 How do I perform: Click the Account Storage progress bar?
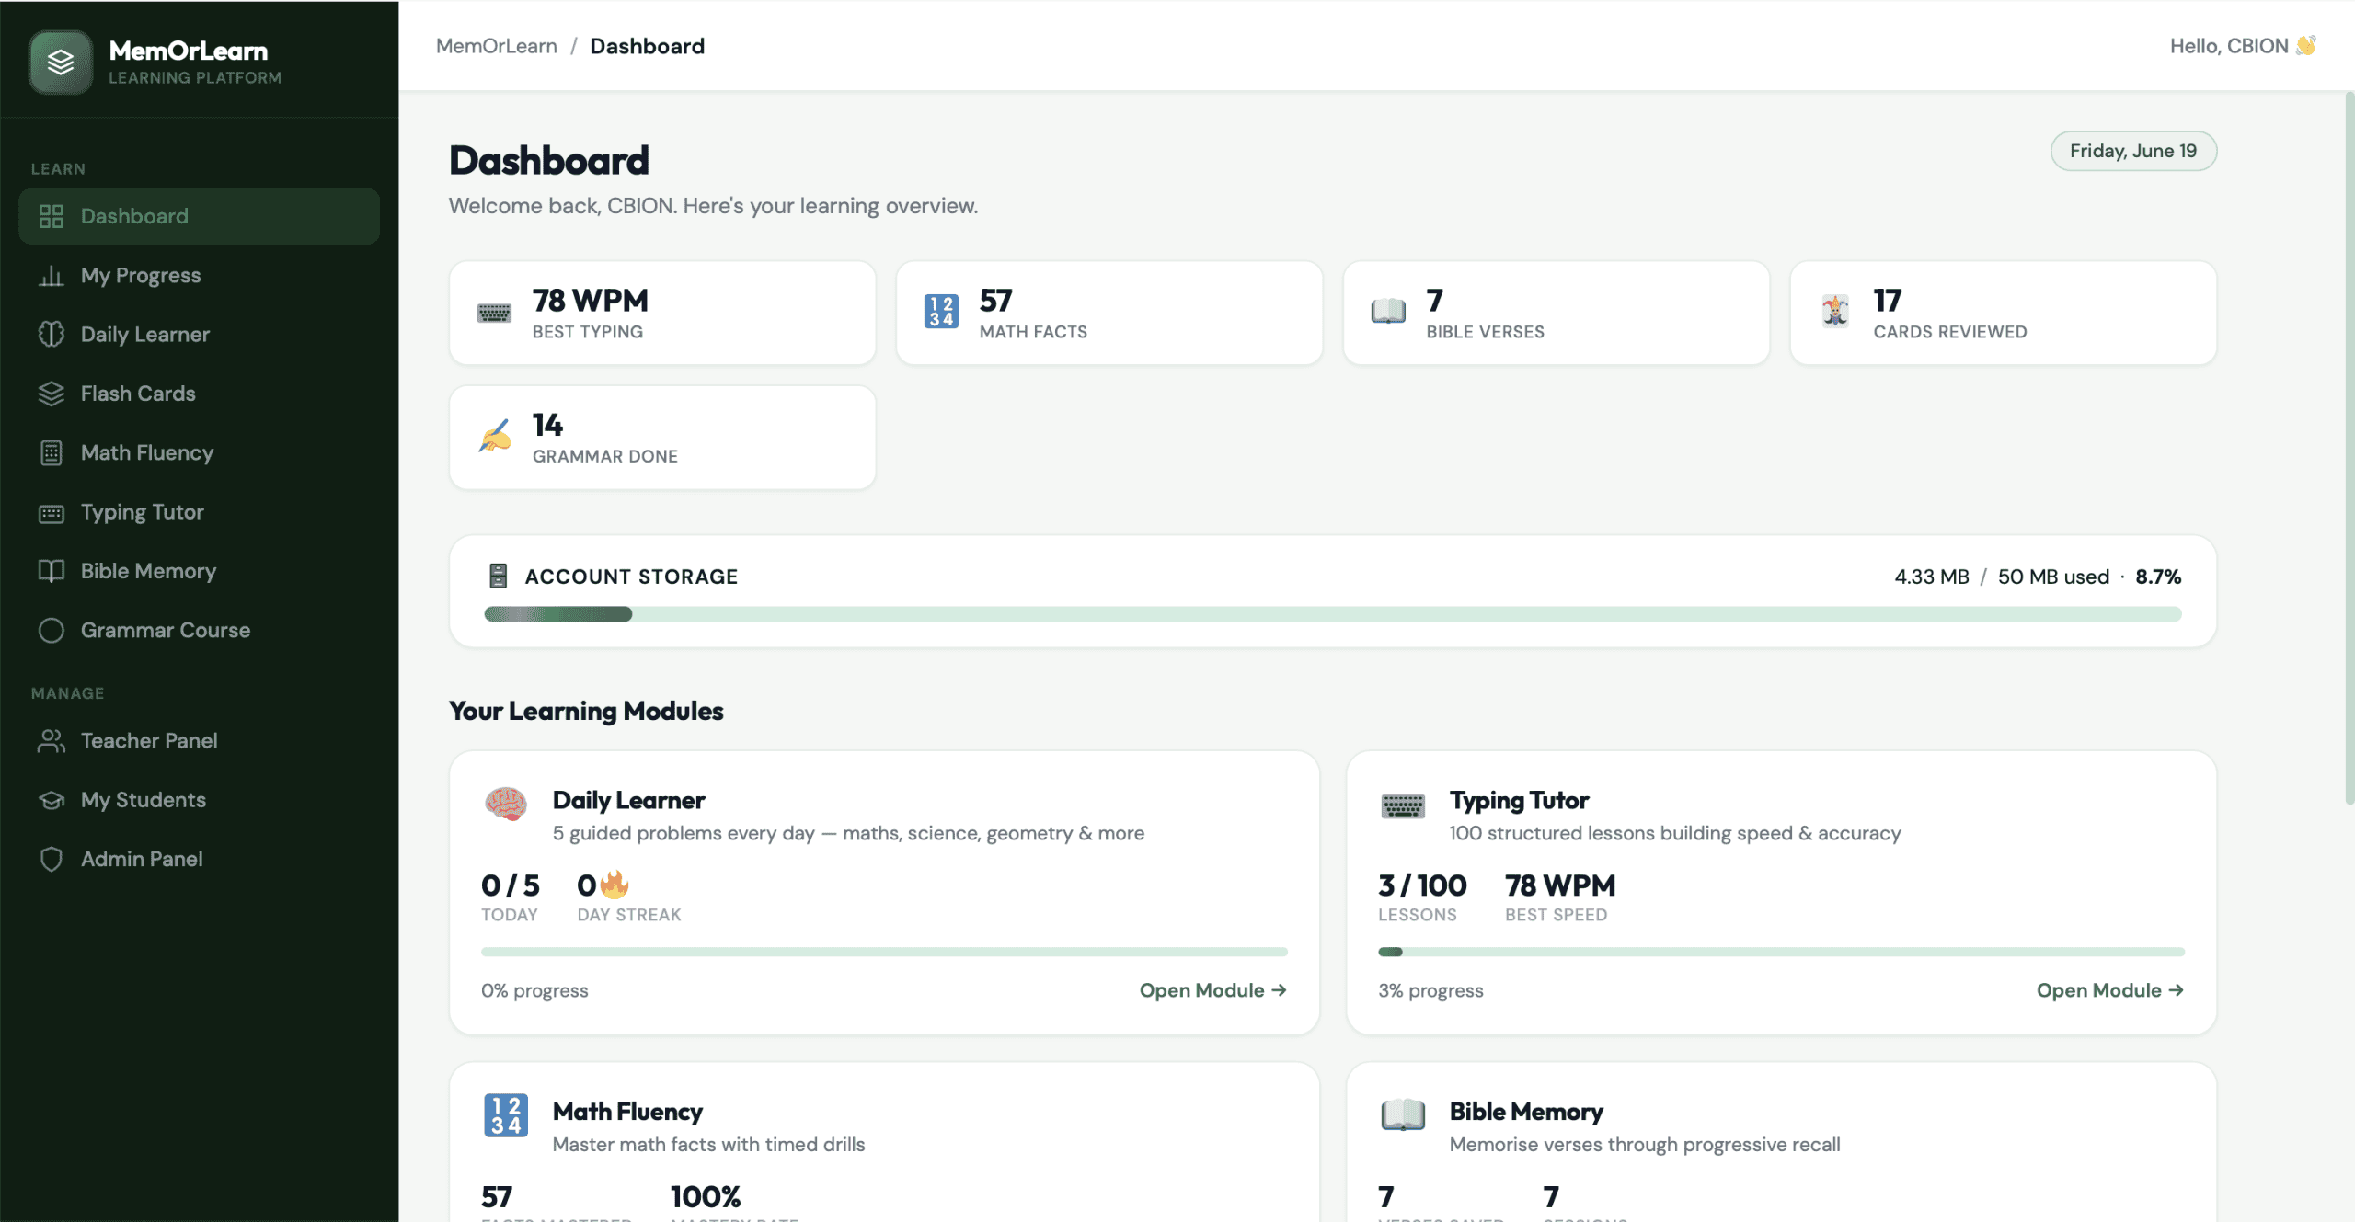1333,614
